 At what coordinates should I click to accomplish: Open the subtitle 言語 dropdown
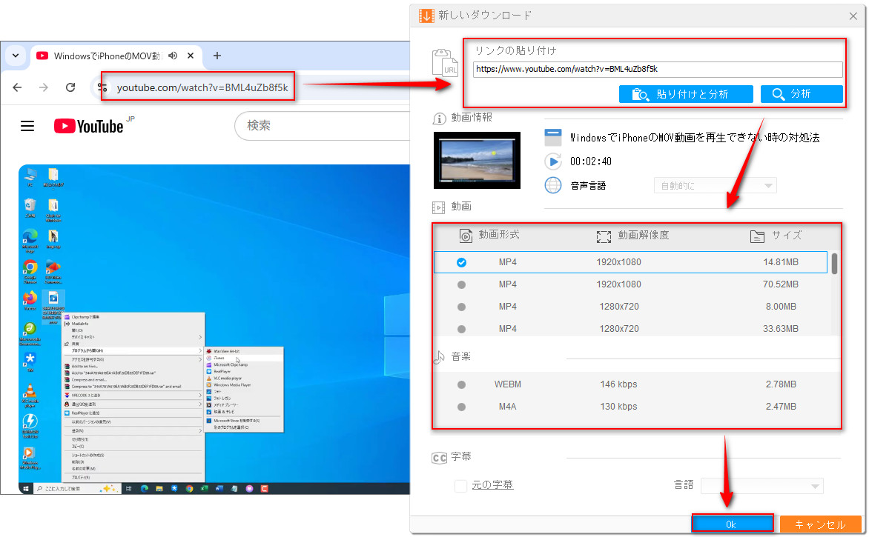(761, 485)
